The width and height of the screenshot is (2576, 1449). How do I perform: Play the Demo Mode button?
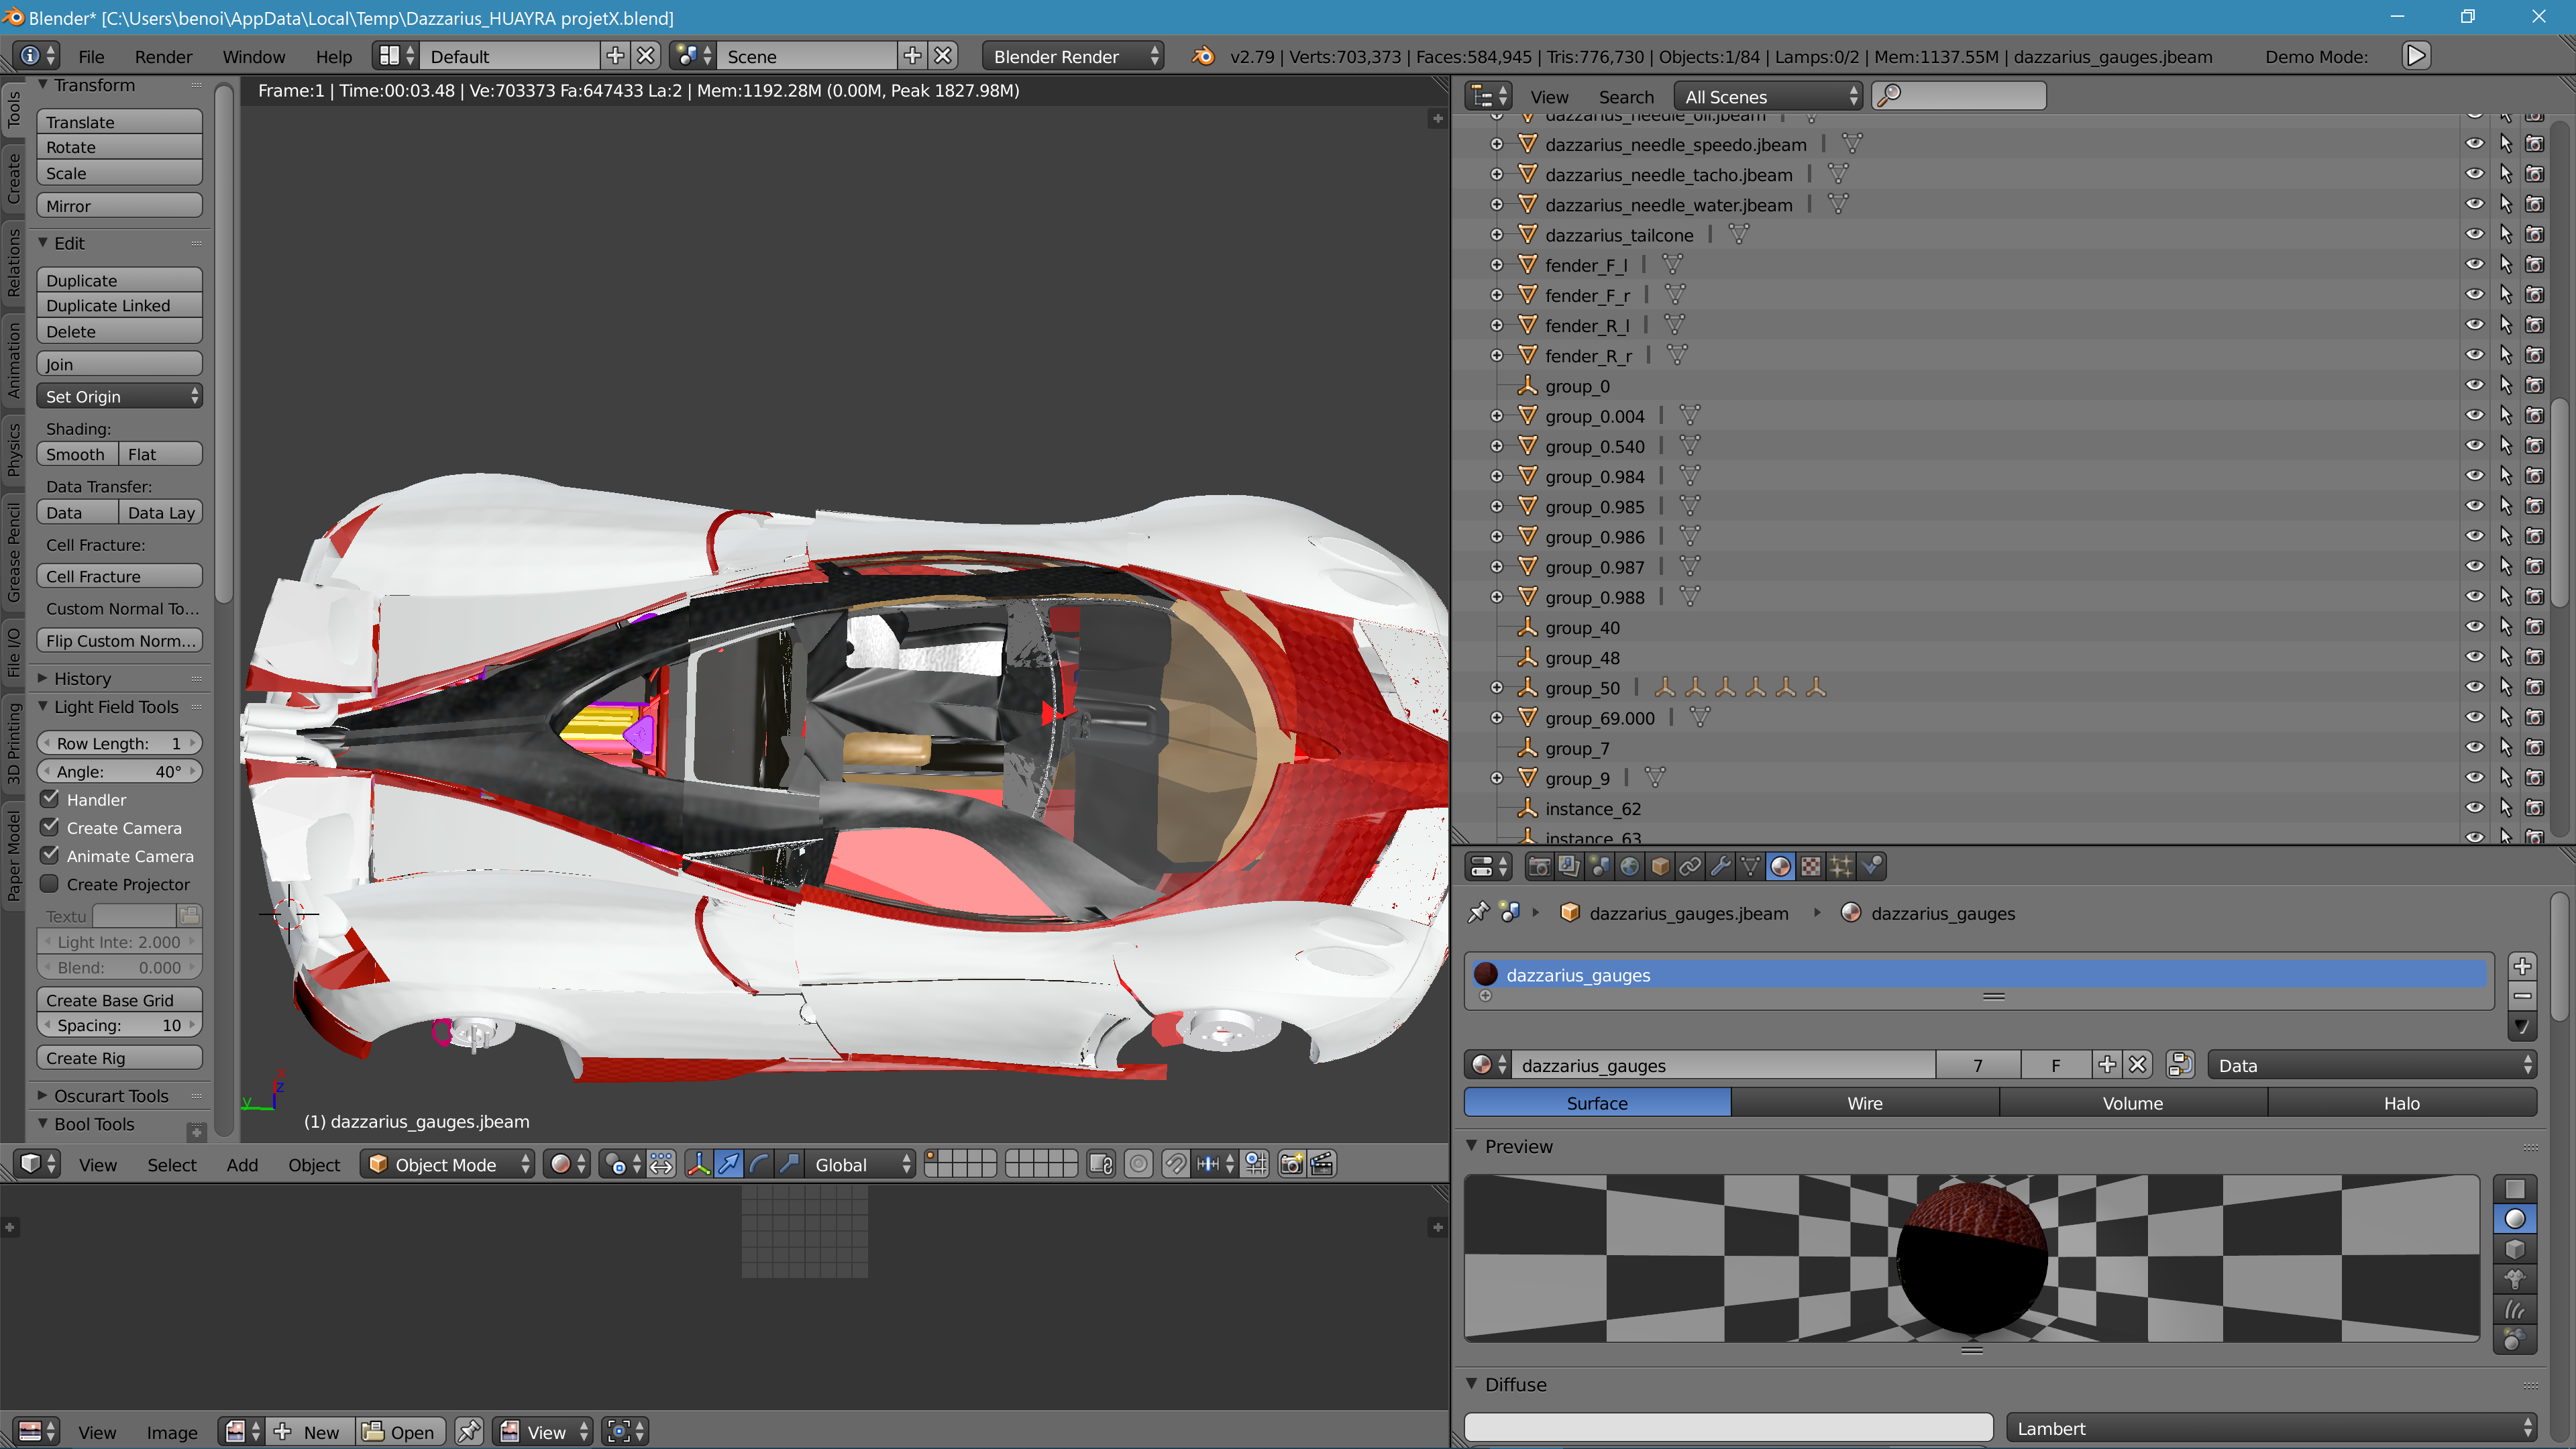tap(2416, 56)
